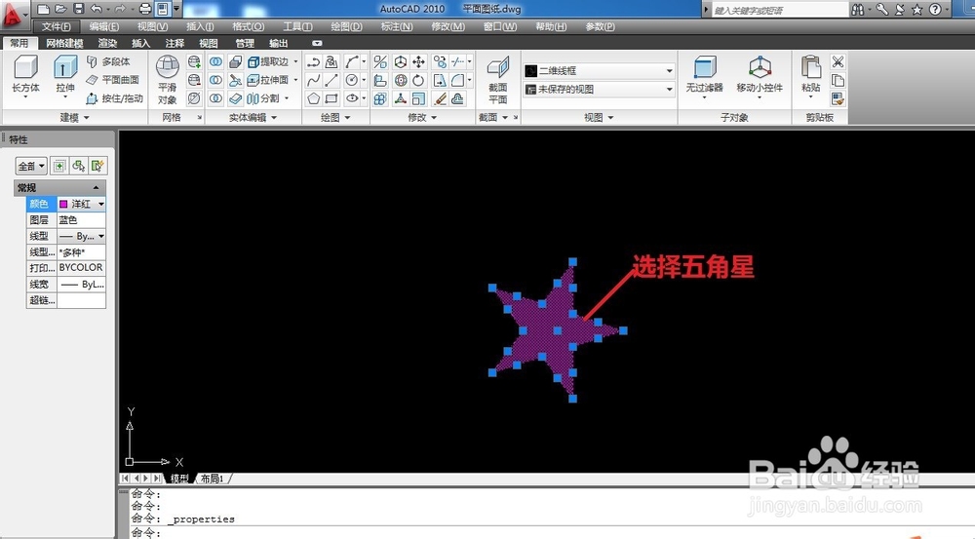975x539 pixels.
Task: Click the Open folder icon in quick access toolbar
Action: coord(60,9)
